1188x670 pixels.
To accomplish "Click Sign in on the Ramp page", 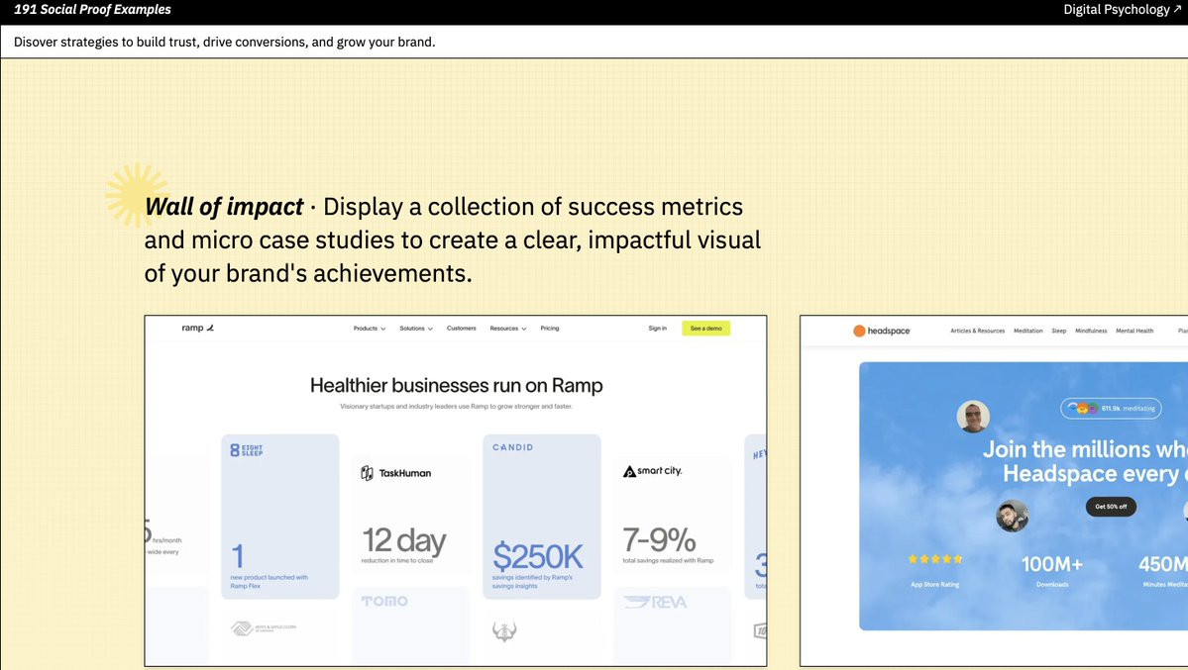I will click(658, 329).
